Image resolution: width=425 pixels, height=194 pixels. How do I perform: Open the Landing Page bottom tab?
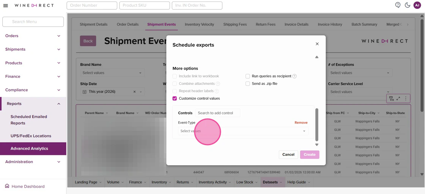click(88, 182)
